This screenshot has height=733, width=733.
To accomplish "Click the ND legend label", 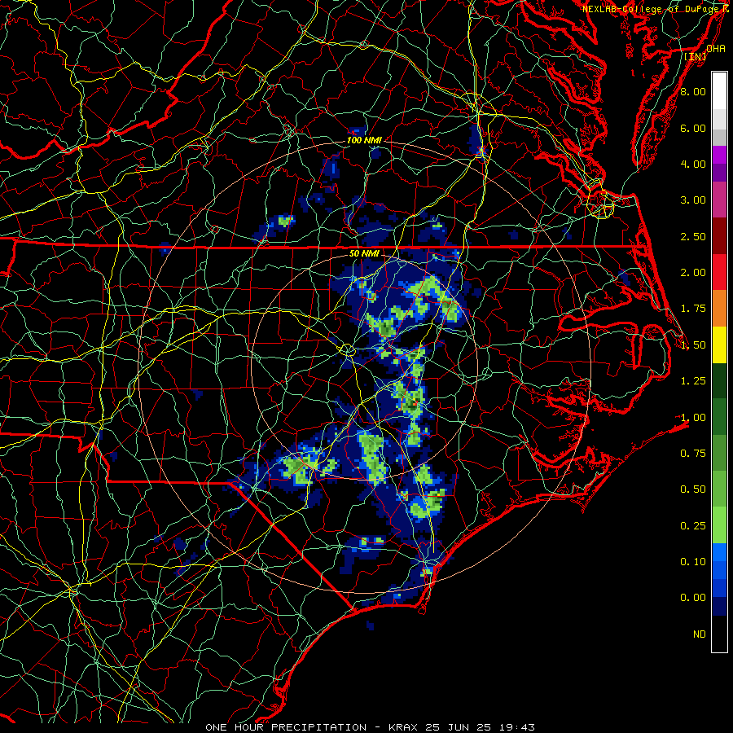I will (700, 634).
